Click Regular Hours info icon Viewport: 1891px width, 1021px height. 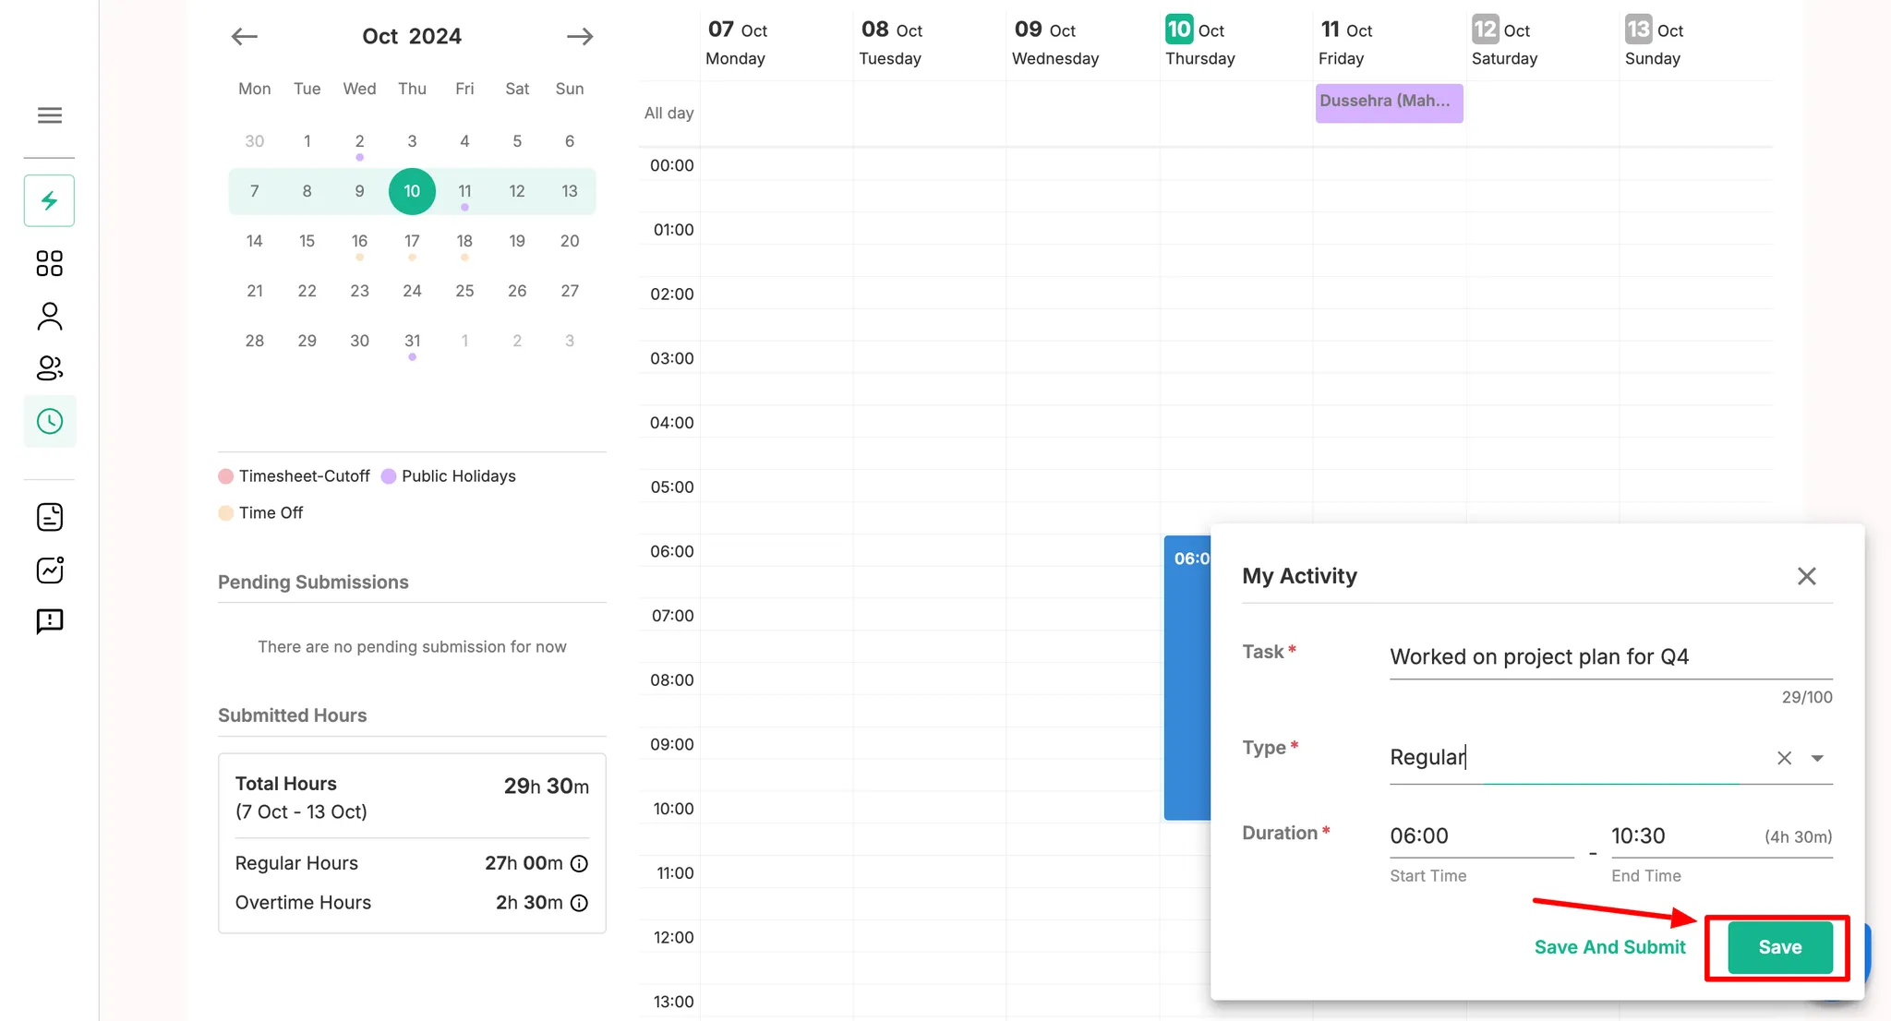(x=579, y=863)
